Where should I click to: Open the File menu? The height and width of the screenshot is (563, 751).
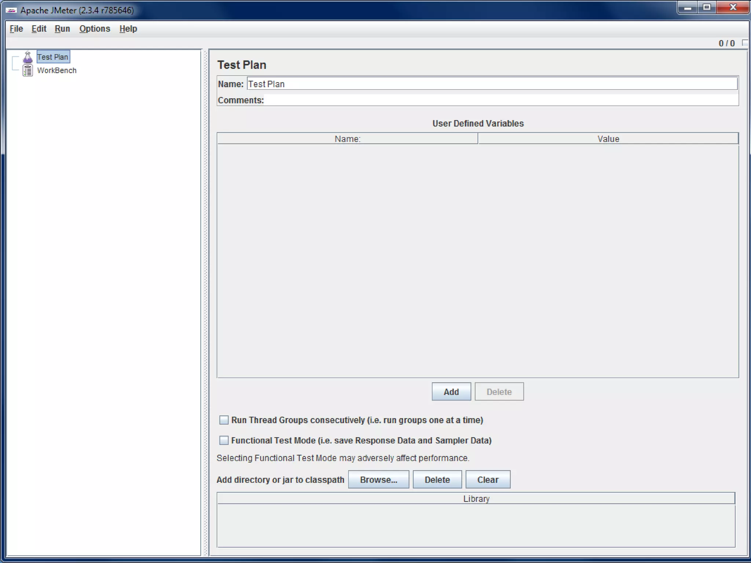[16, 29]
